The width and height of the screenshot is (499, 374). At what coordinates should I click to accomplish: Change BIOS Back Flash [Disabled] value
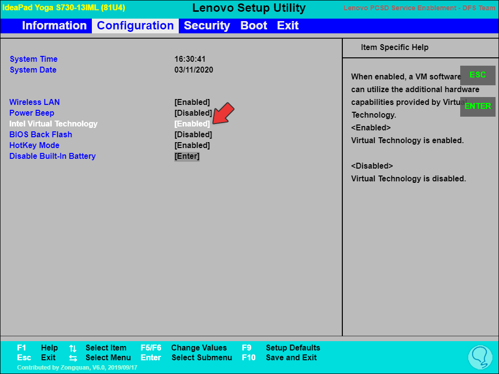point(193,135)
